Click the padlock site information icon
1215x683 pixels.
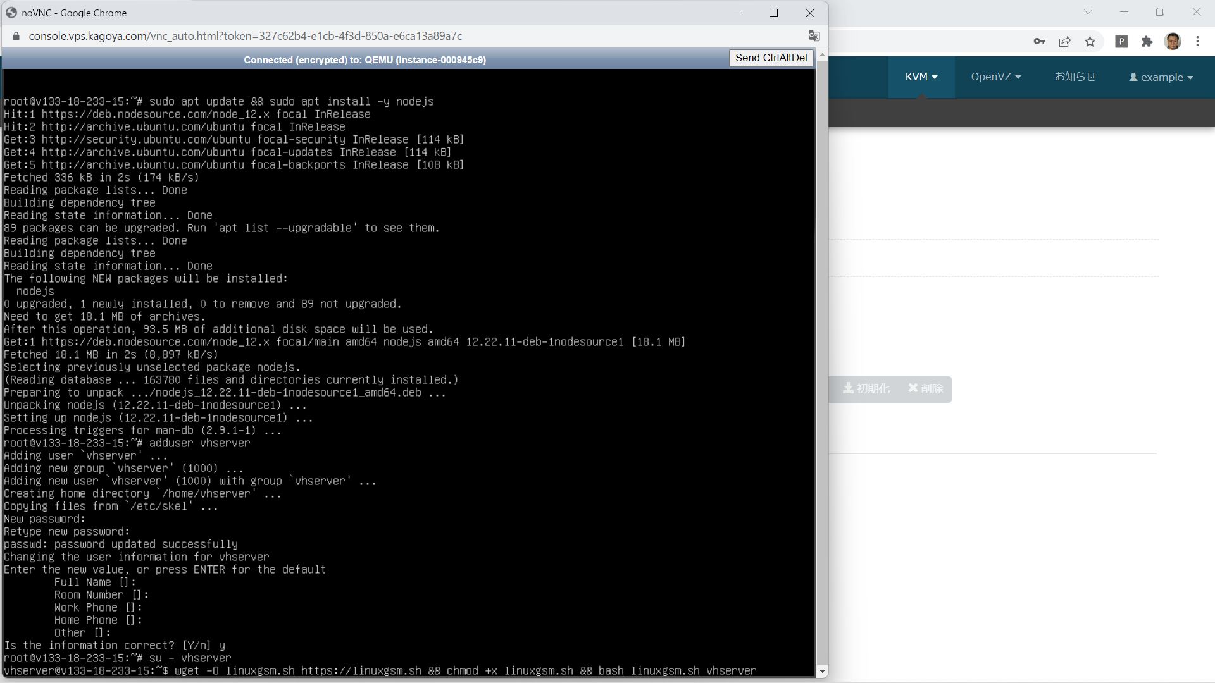(x=16, y=36)
